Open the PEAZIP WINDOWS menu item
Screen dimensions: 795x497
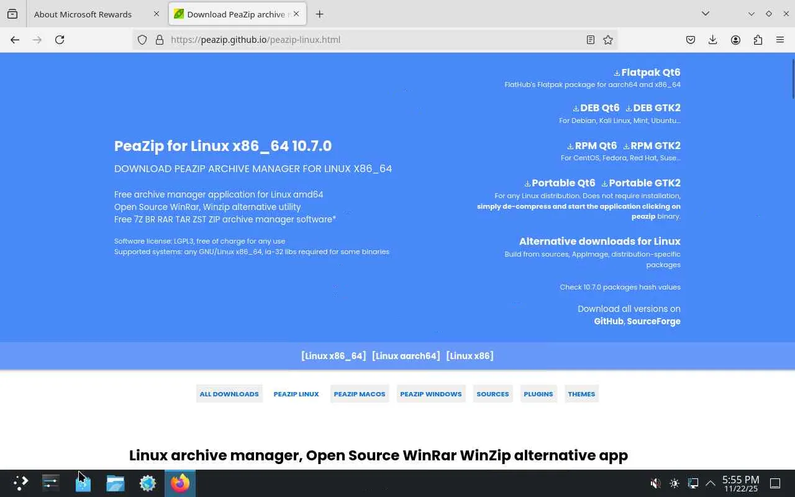click(431, 394)
